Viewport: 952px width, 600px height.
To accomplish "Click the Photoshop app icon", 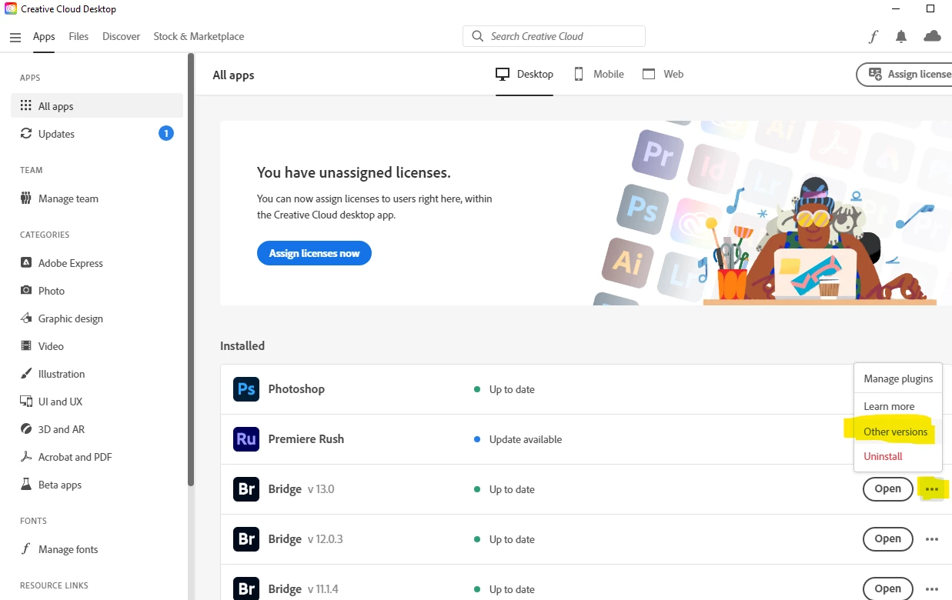I will pos(246,389).
